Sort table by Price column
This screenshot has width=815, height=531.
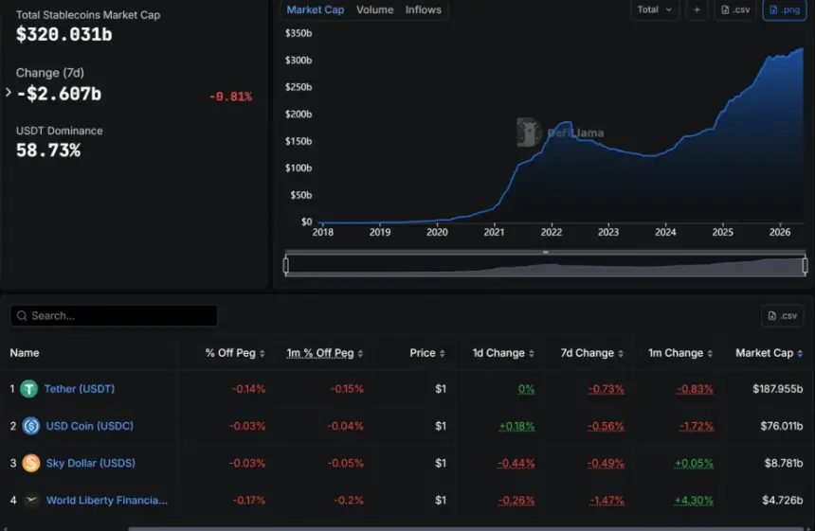click(x=427, y=353)
